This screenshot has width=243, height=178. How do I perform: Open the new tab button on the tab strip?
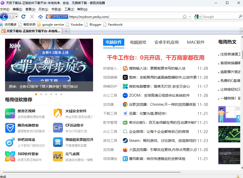click(x=66, y=31)
